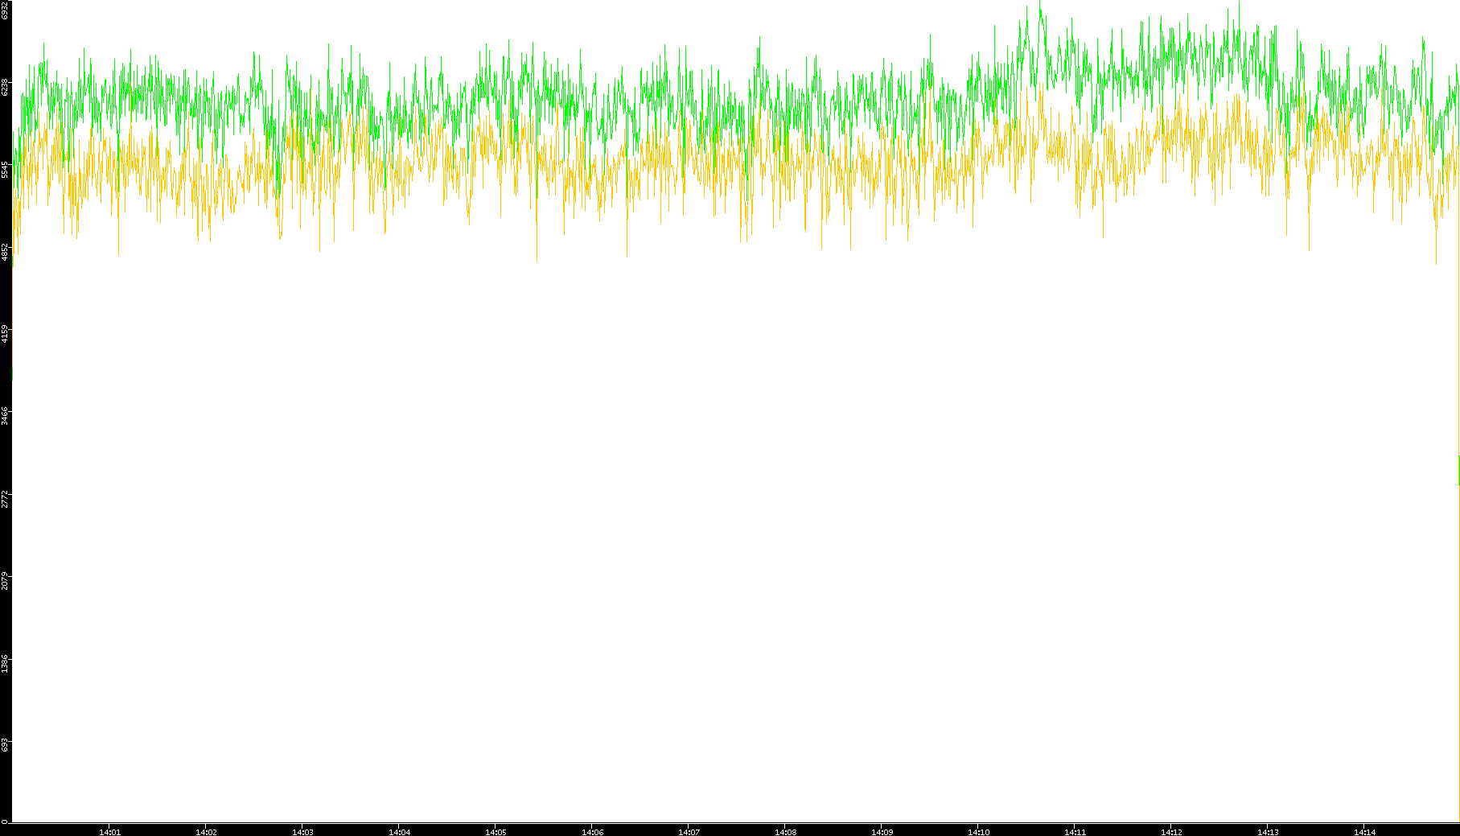Click the 14:01 time axis label

pyautogui.click(x=109, y=832)
